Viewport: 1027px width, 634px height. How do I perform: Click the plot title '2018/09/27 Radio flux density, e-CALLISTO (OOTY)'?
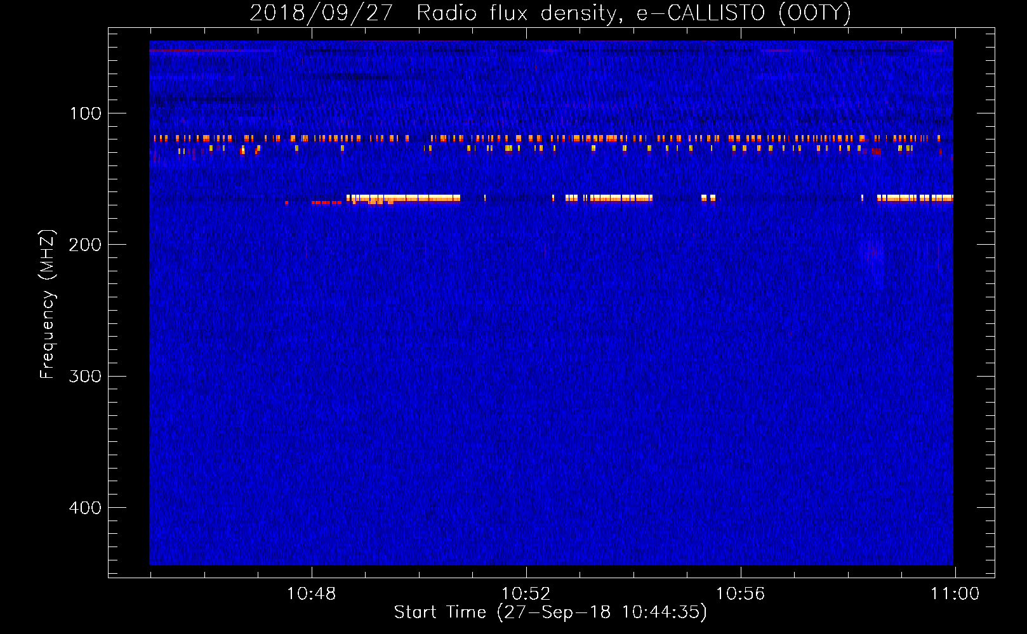point(550,13)
